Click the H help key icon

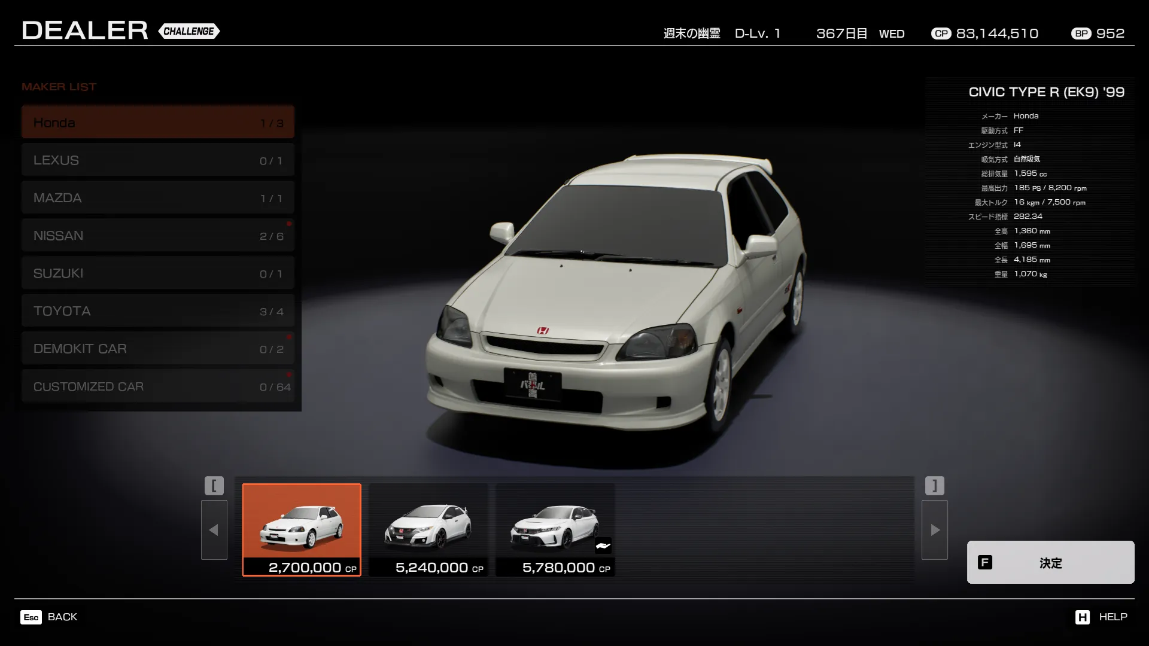point(1082,617)
